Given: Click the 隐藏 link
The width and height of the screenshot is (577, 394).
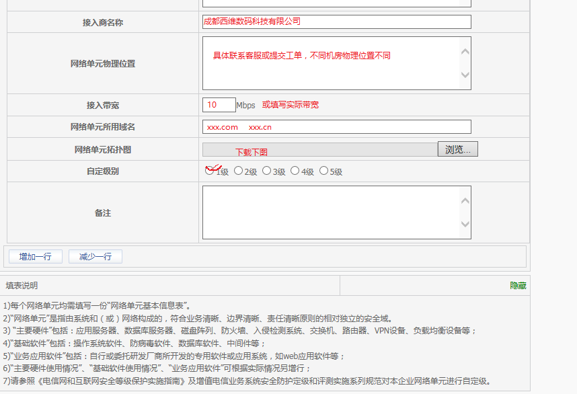Looking at the screenshot, I should pyautogui.click(x=518, y=286).
